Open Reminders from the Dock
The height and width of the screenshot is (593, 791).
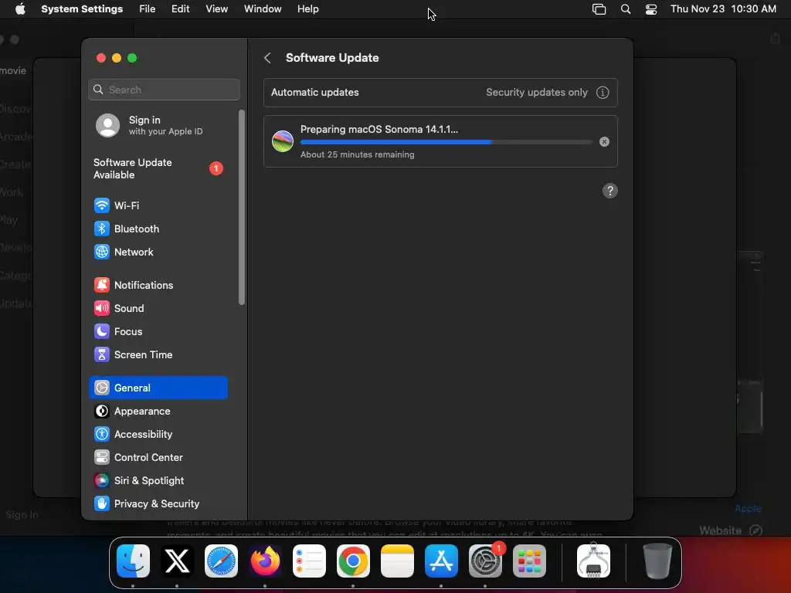coord(309,561)
